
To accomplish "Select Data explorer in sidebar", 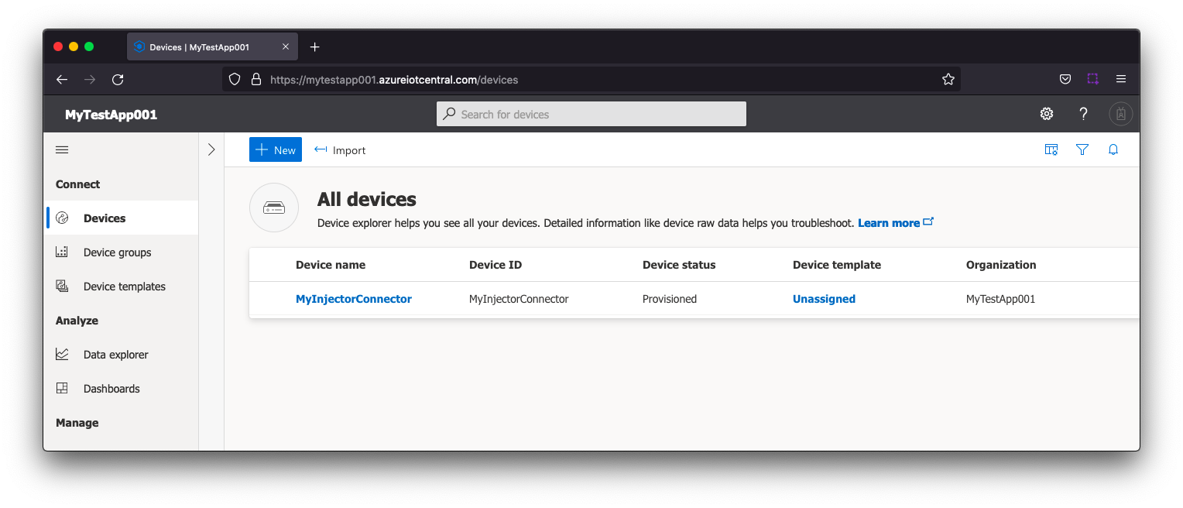I will point(115,355).
